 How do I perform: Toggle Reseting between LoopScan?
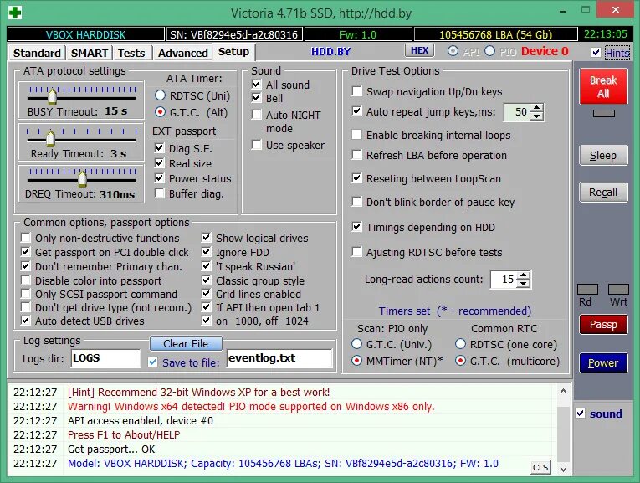pos(356,178)
